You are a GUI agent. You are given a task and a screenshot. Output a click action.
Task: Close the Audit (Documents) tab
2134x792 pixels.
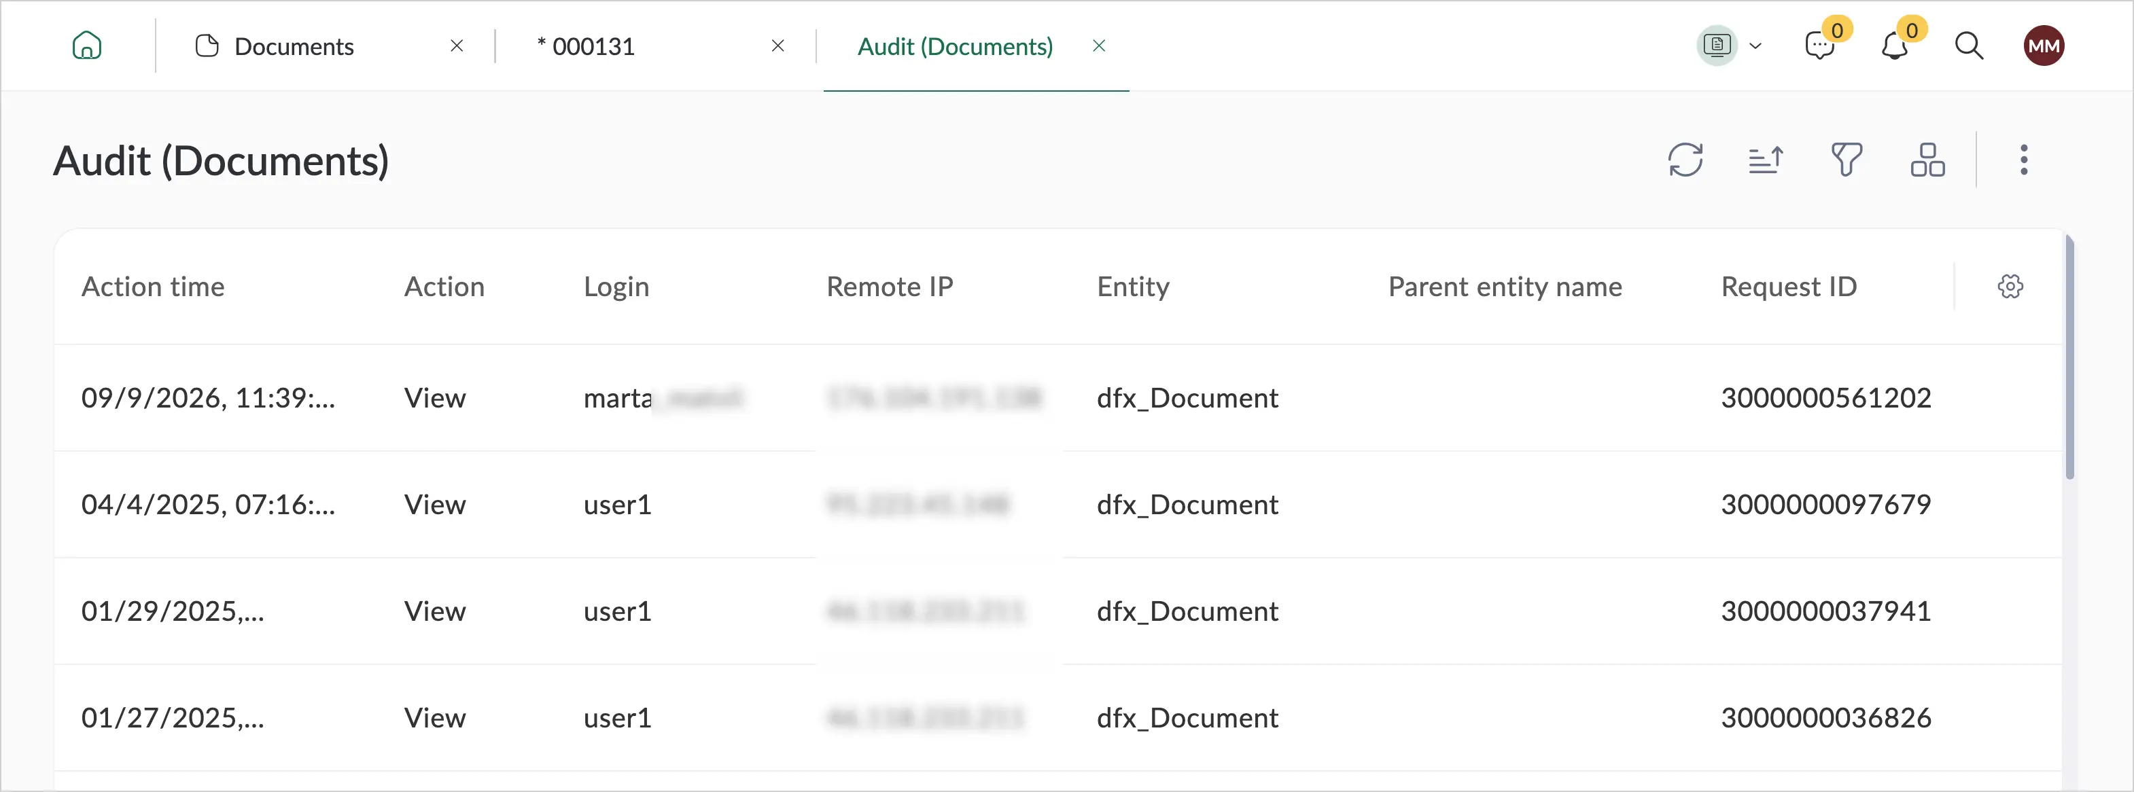point(1100,46)
